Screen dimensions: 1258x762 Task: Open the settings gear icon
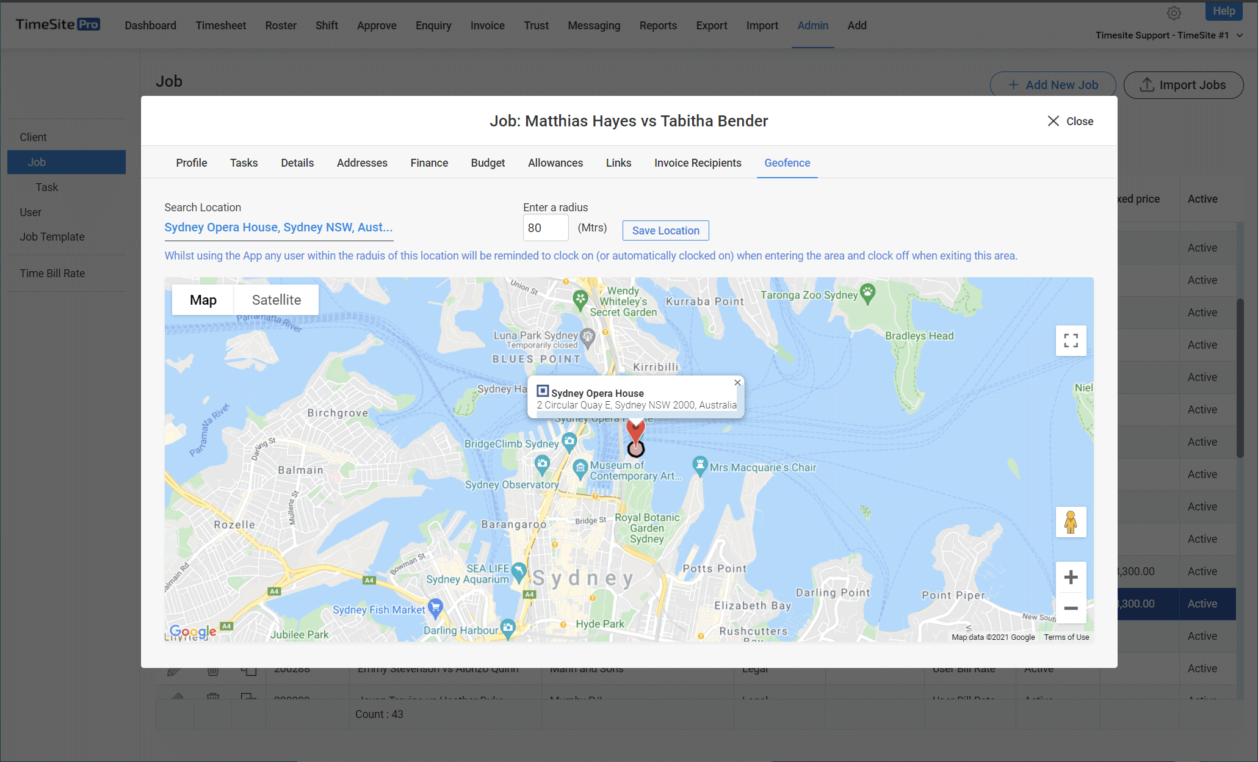click(x=1174, y=13)
